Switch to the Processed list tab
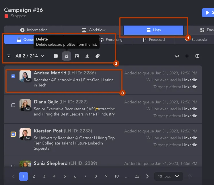This screenshot has height=185, width=214. pyautogui.click(x=154, y=40)
